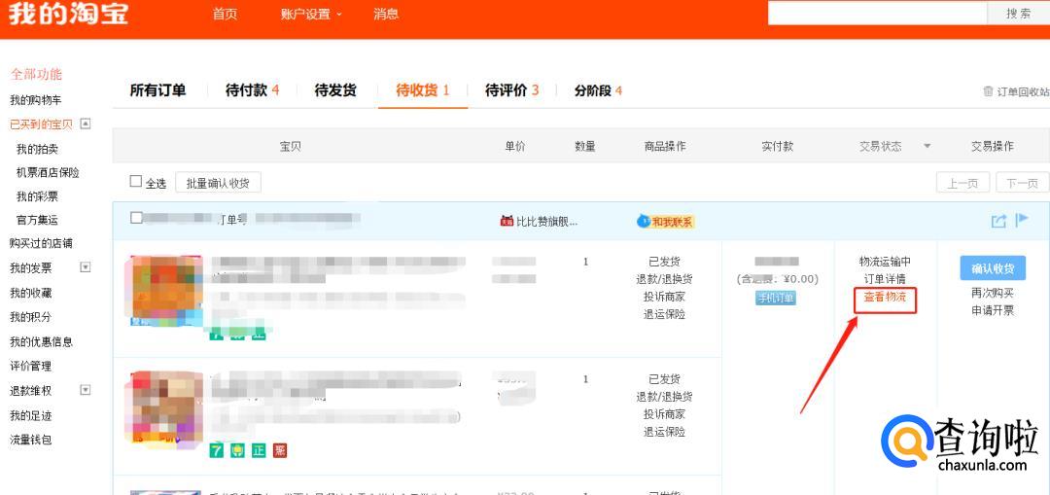
Task: Open the 账户设置 dropdown menu
Action: (x=311, y=15)
